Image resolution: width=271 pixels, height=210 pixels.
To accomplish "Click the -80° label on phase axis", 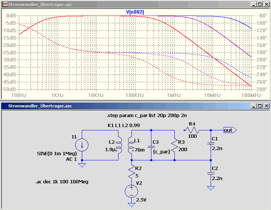I will coord(262,16).
